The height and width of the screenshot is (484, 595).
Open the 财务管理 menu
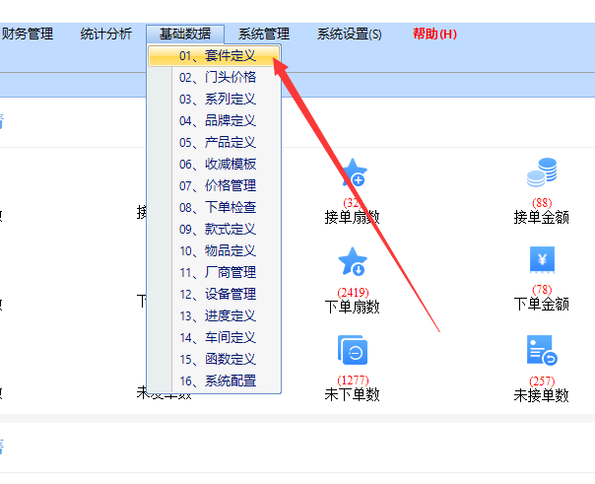coord(28,35)
